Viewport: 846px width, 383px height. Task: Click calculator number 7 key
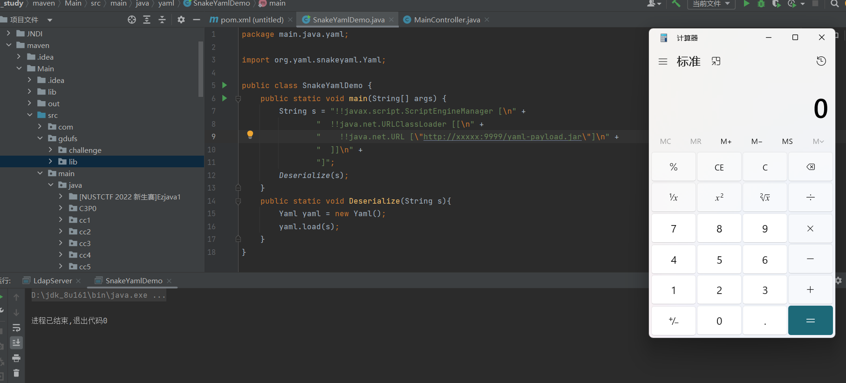[674, 228]
